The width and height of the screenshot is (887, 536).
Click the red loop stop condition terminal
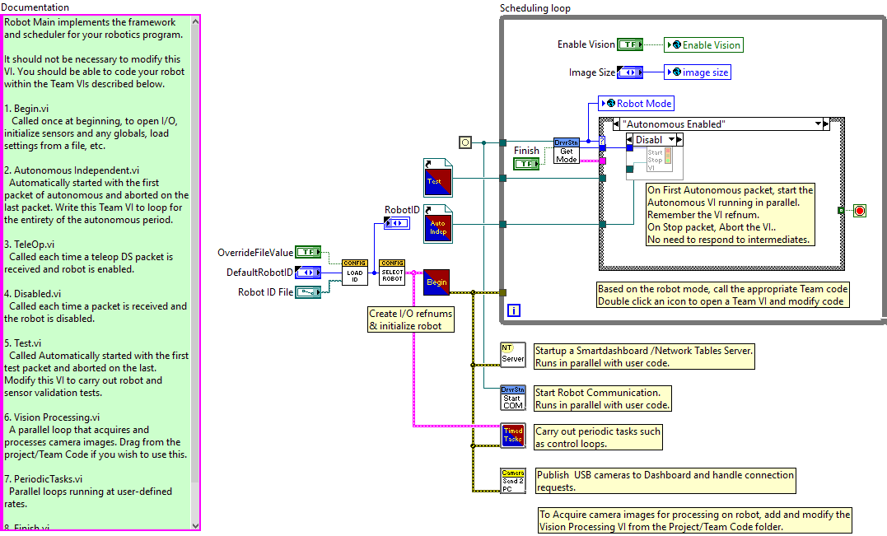[x=860, y=211]
